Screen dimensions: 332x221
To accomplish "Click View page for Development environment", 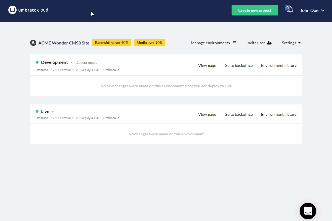I will (x=207, y=65).
